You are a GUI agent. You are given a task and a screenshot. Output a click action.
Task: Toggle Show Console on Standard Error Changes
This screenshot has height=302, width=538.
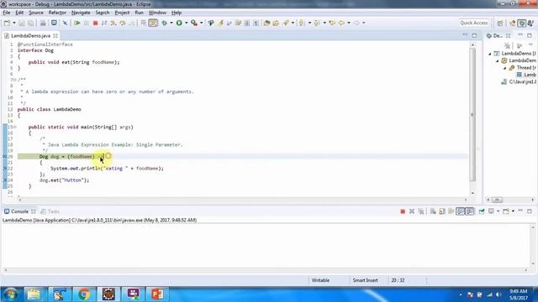469,211
